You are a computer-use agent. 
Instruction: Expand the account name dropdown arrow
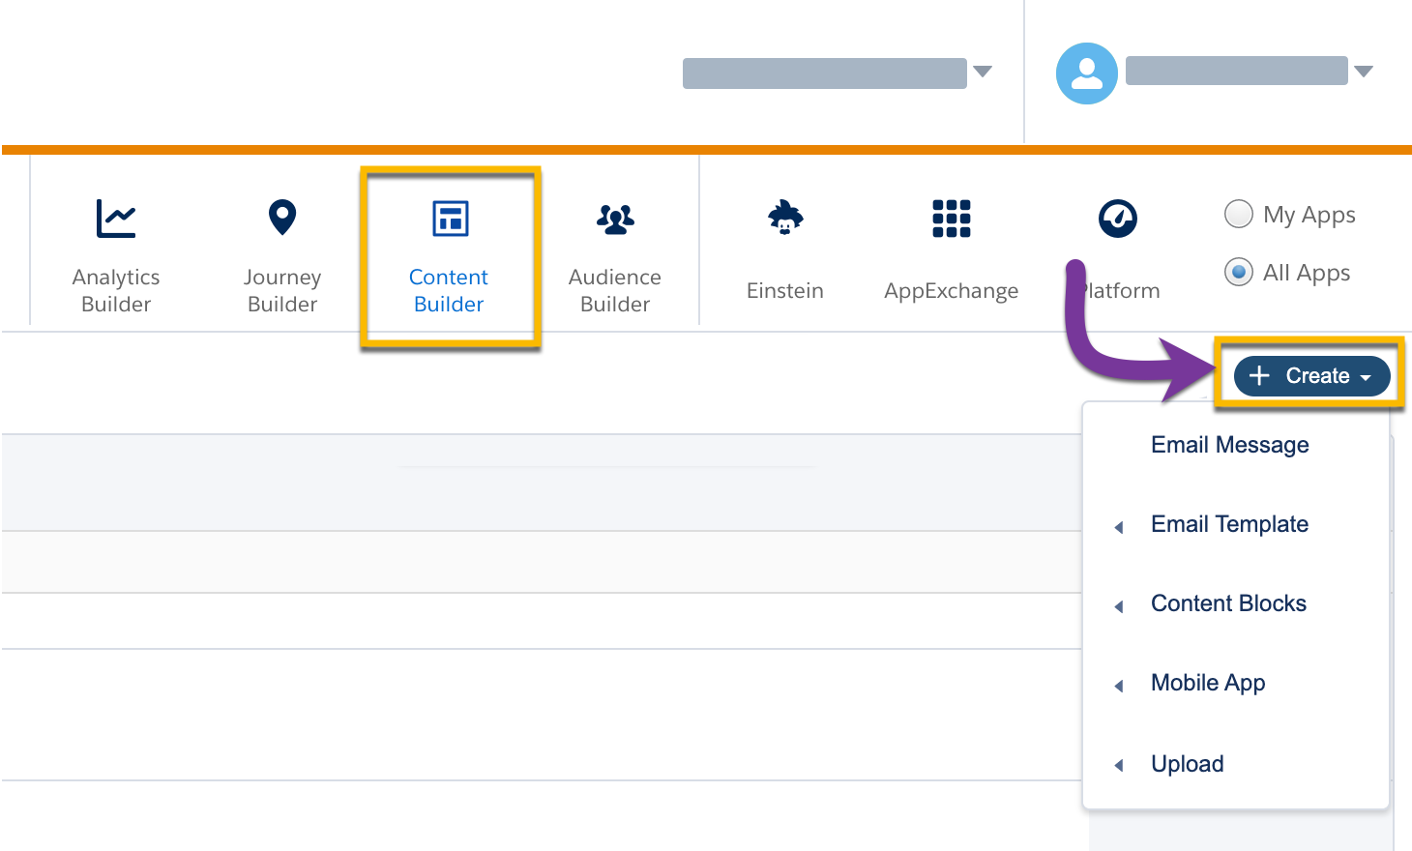point(983,72)
